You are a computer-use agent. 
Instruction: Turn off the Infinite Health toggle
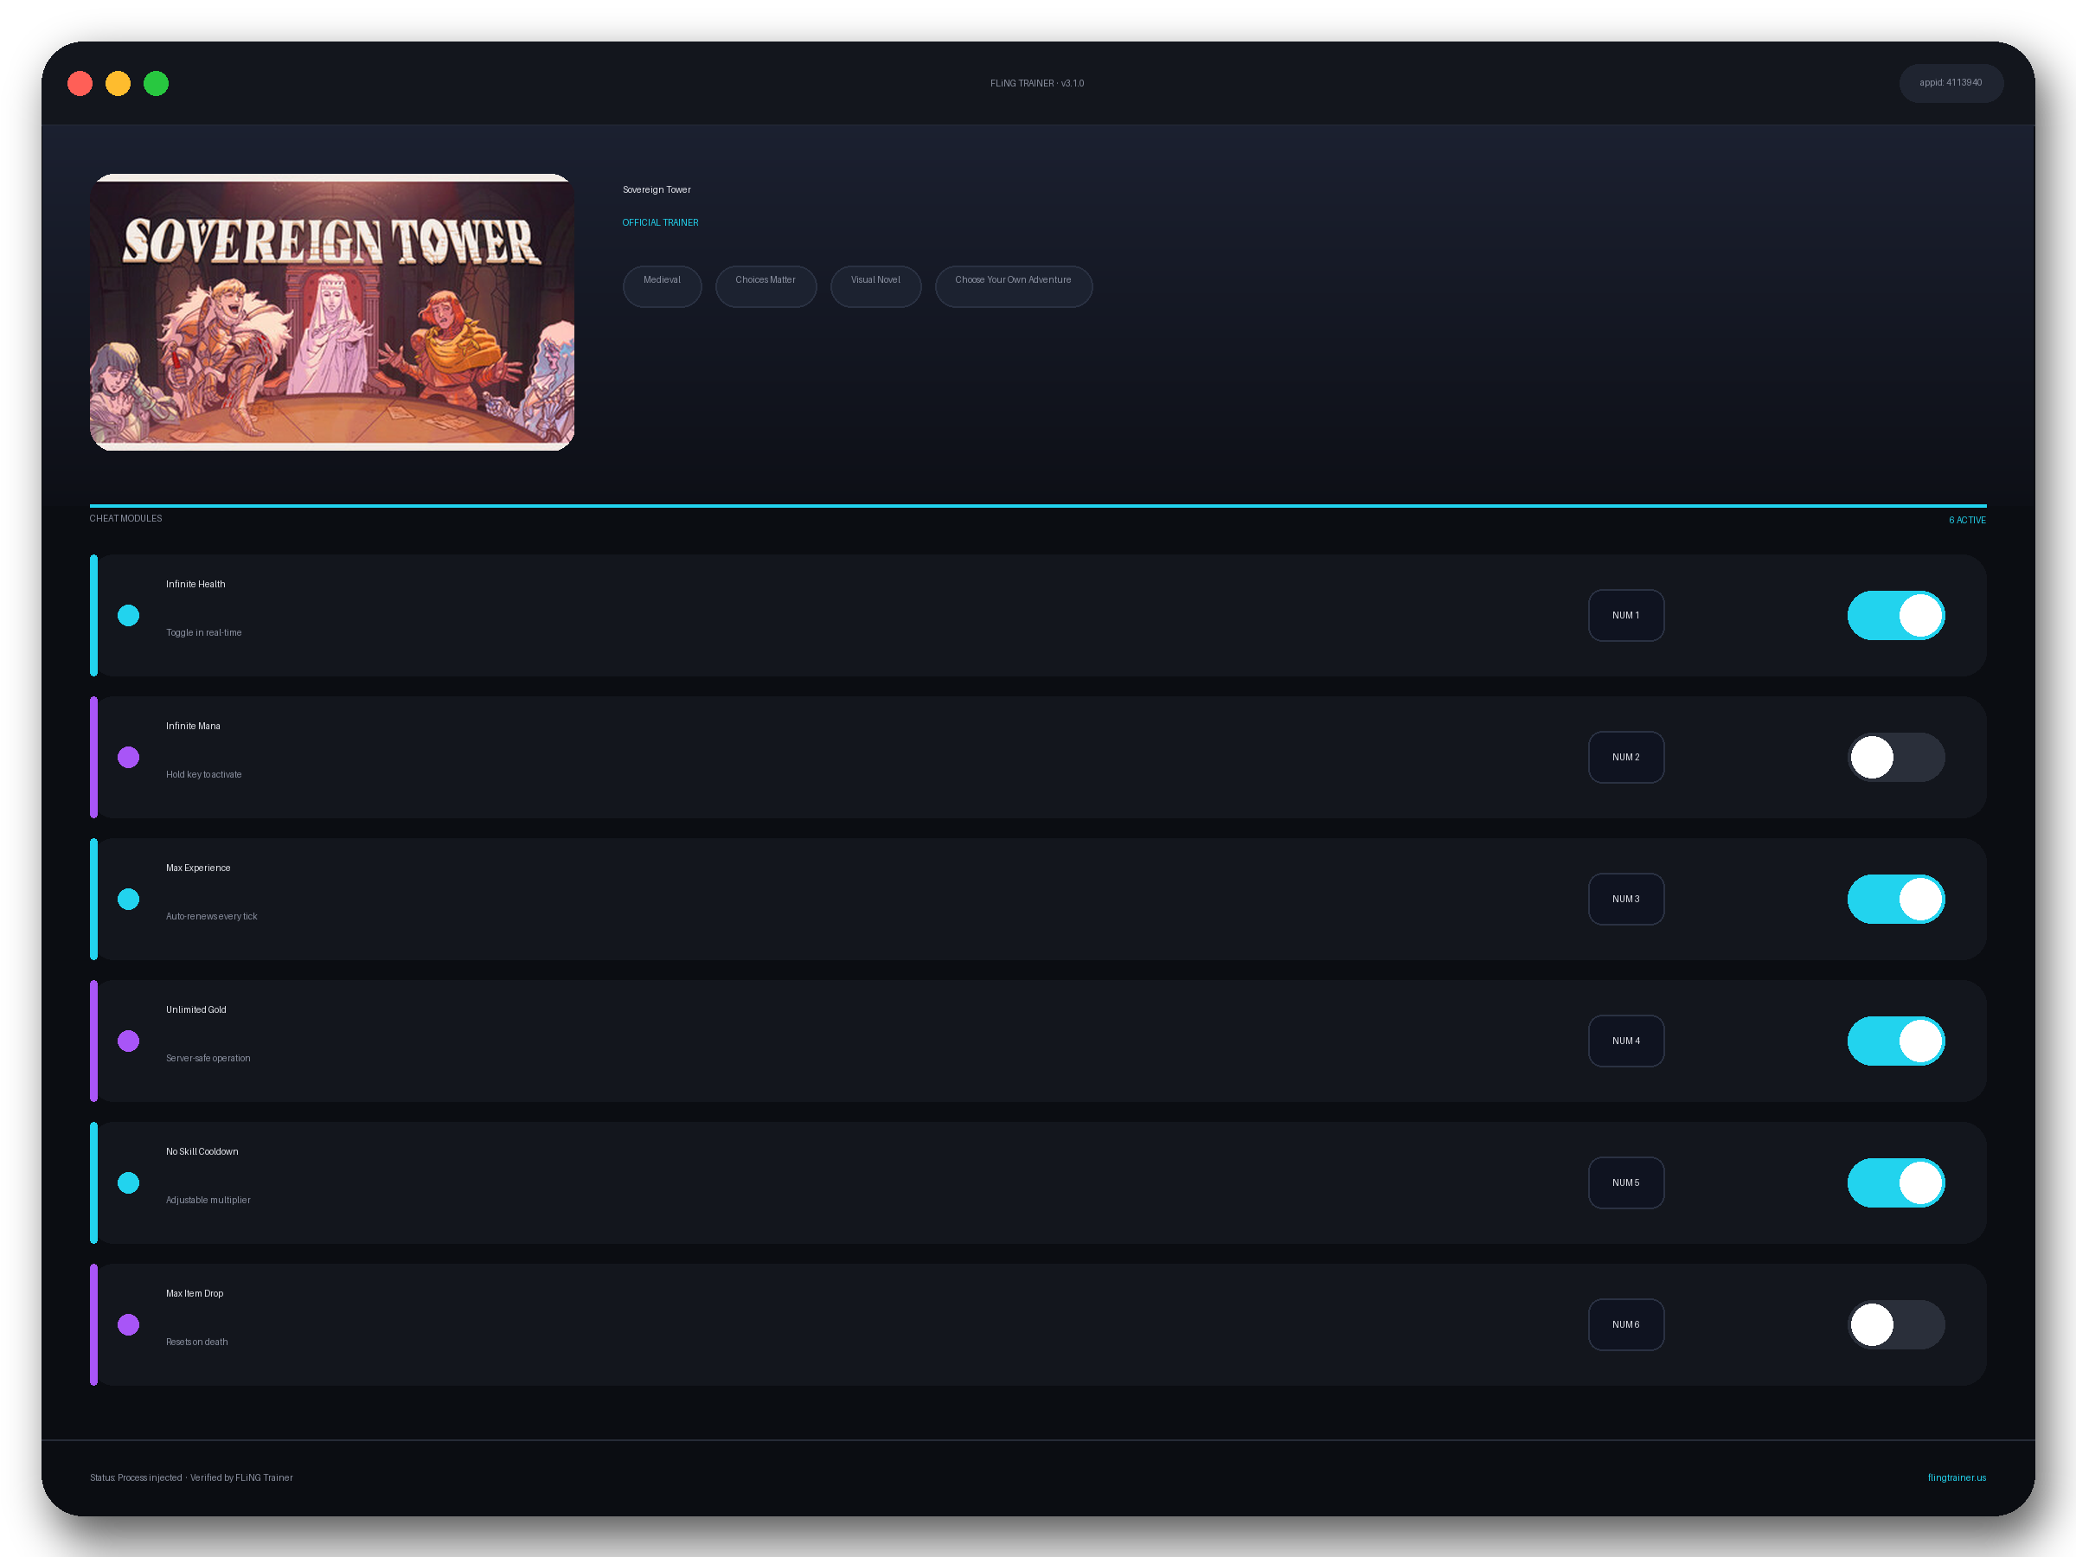1896,616
